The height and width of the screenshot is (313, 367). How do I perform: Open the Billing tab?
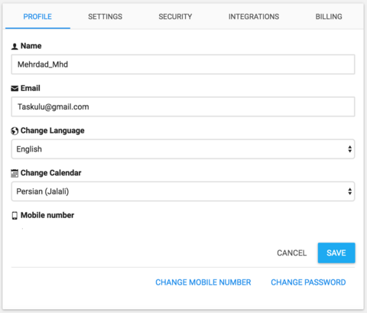[329, 17]
